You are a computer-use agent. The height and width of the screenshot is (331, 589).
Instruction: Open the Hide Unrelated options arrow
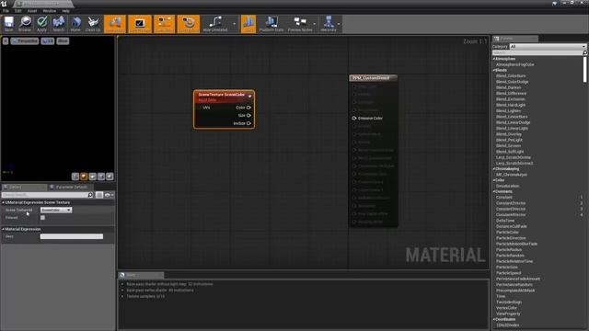pyautogui.click(x=235, y=24)
